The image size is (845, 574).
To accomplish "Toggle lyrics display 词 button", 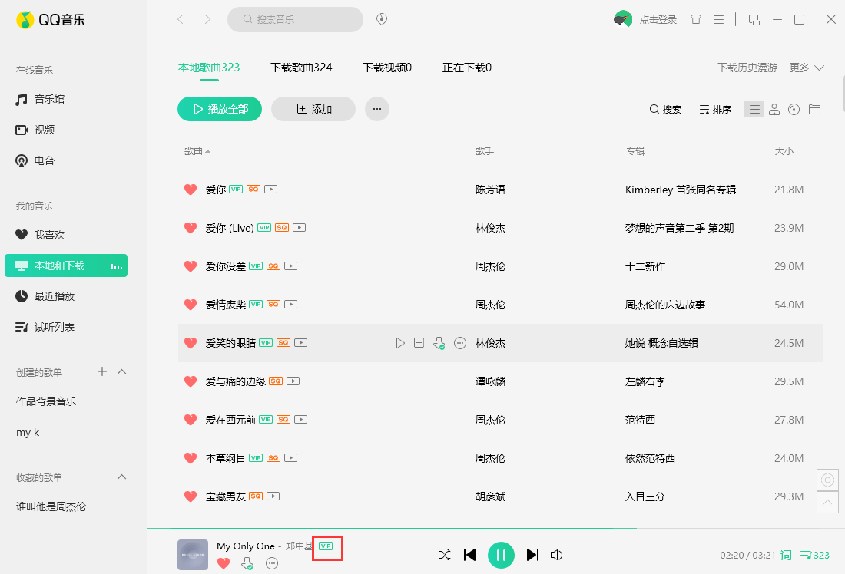I will tap(787, 555).
